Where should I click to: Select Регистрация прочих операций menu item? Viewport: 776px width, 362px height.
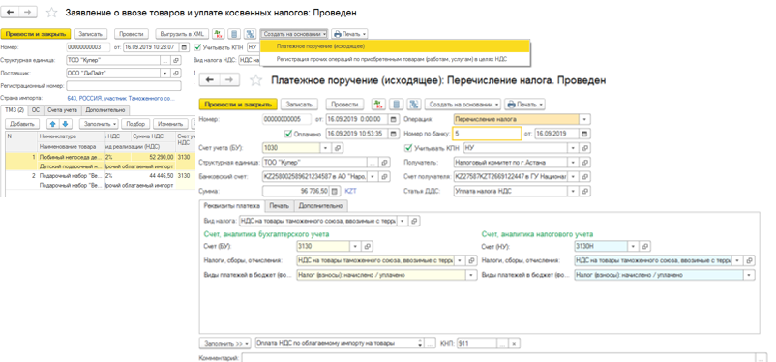coord(395,59)
